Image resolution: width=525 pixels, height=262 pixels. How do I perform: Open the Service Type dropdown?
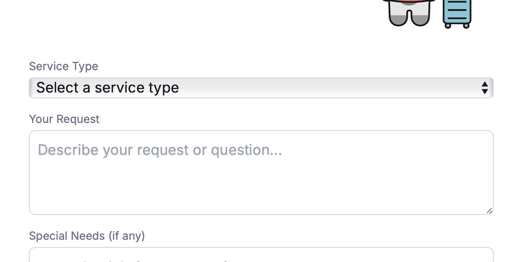[x=261, y=88]
